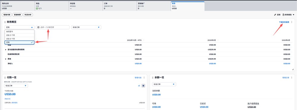Select 本月至今 from the dropdown list
This screenshot has height=110, width=297.
coord(20,32)
